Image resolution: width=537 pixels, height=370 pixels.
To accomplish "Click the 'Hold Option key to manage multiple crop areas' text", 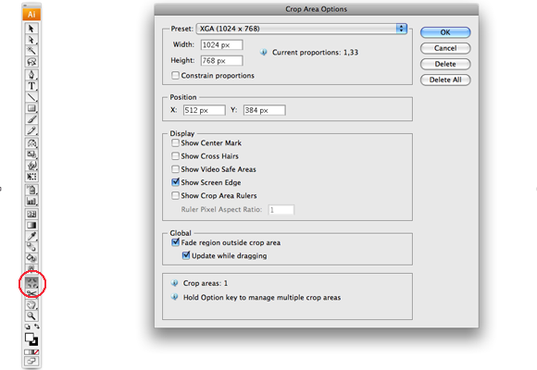I will [262, 298].
